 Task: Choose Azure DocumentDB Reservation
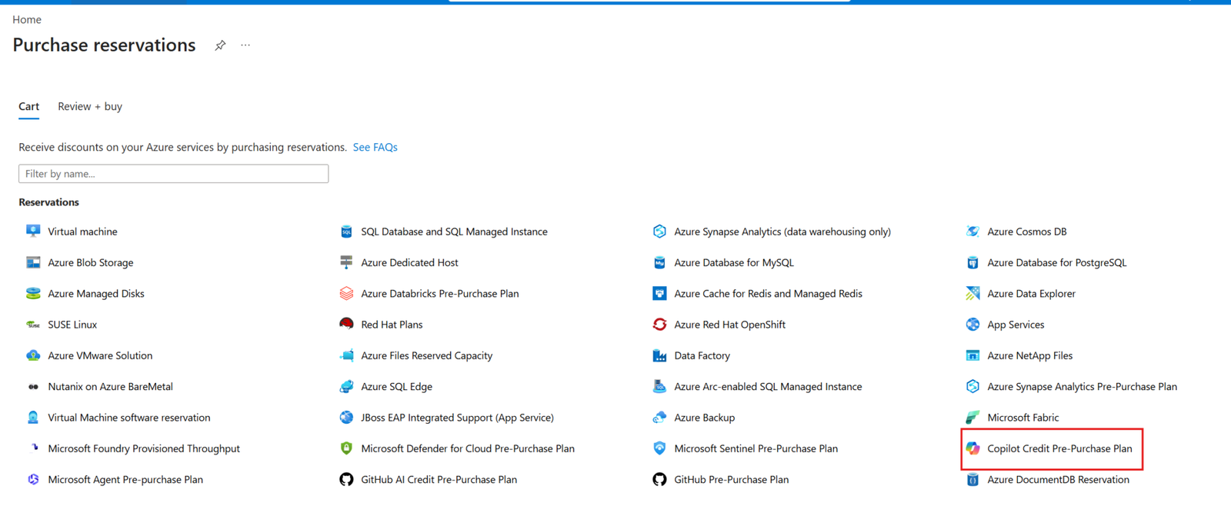(1058, 479)
